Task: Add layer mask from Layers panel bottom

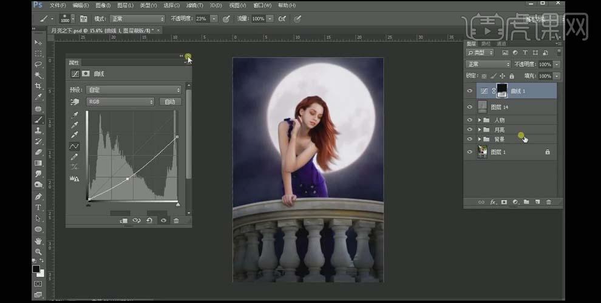Action: pos(504,202)
